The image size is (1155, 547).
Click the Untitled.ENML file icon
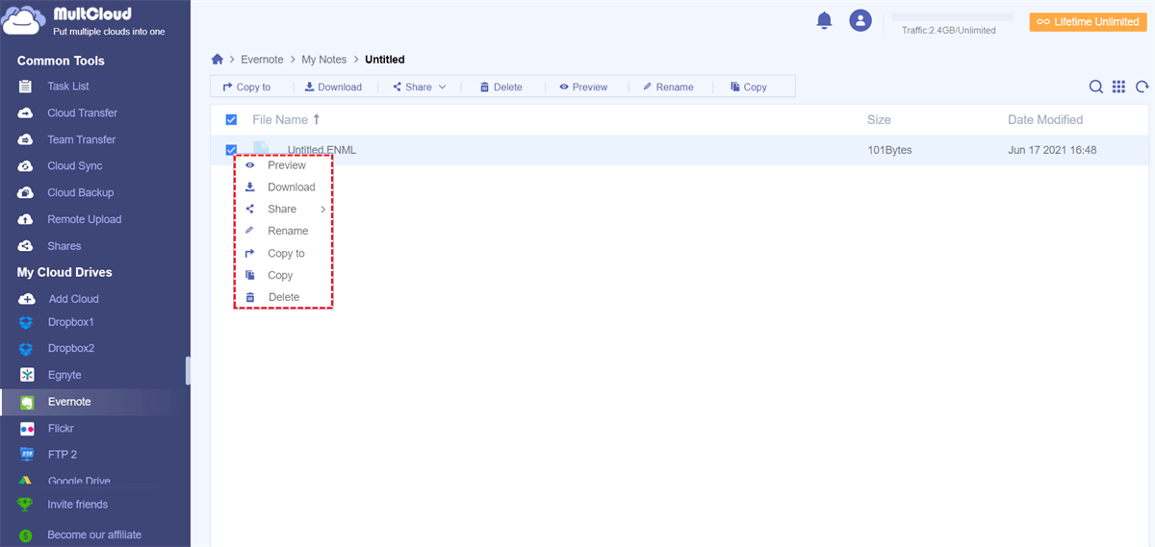coord(261,150)
